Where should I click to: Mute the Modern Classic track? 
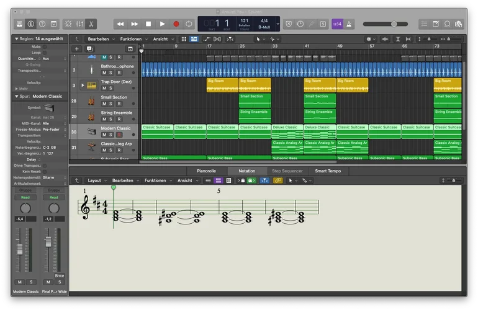pyautogui.click(x=104, y=135)
